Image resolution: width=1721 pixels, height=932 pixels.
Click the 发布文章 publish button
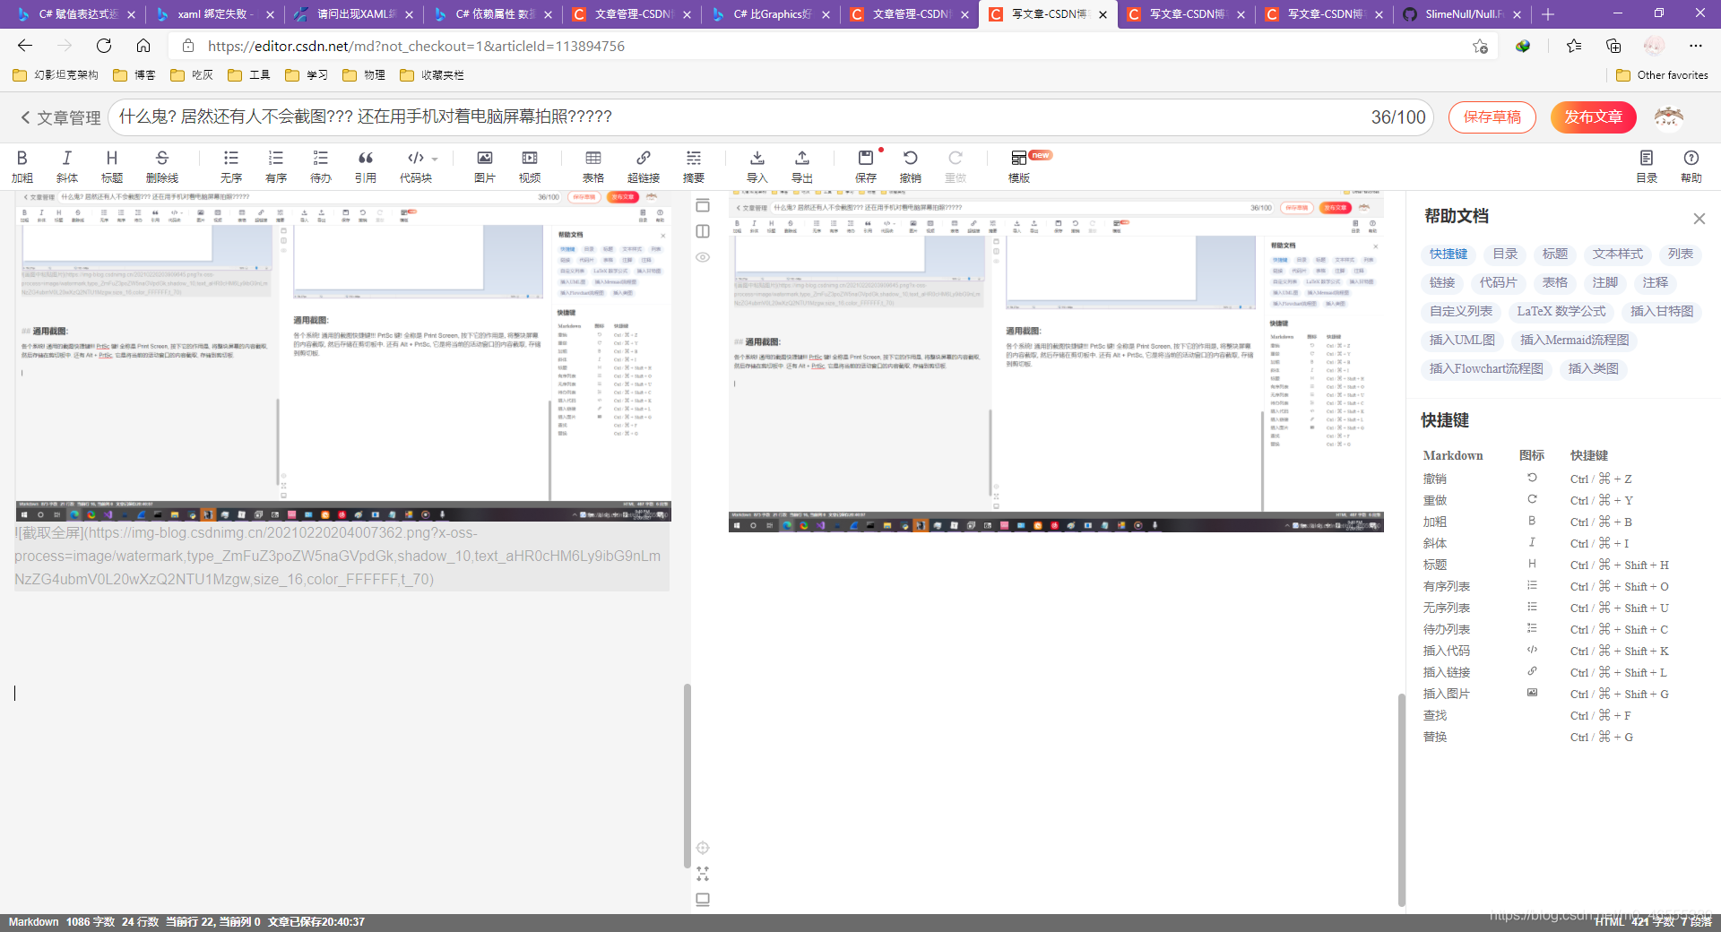click(1594, 117)
